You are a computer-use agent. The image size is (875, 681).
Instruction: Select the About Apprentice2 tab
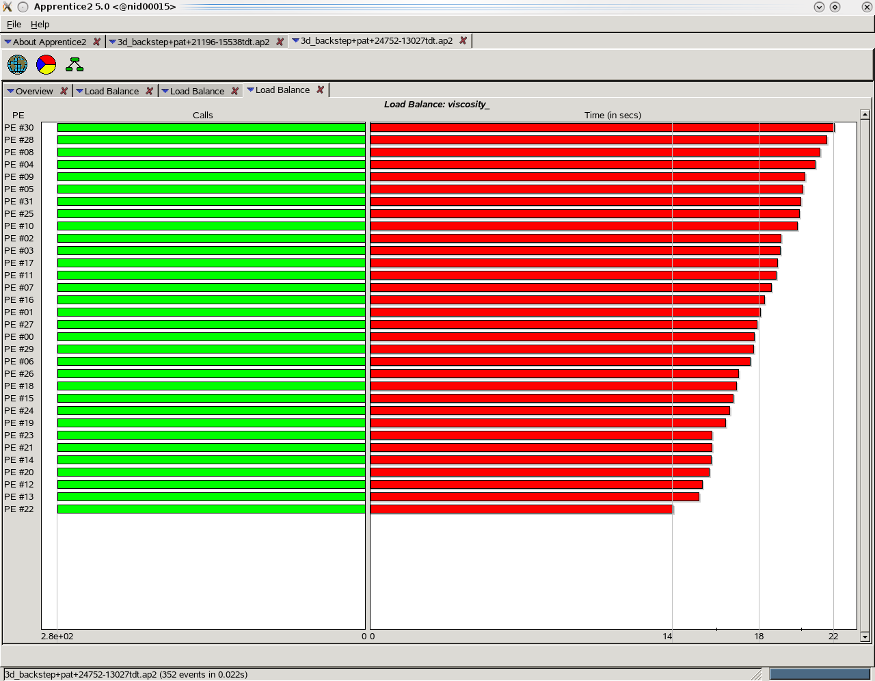coord(49,42)
